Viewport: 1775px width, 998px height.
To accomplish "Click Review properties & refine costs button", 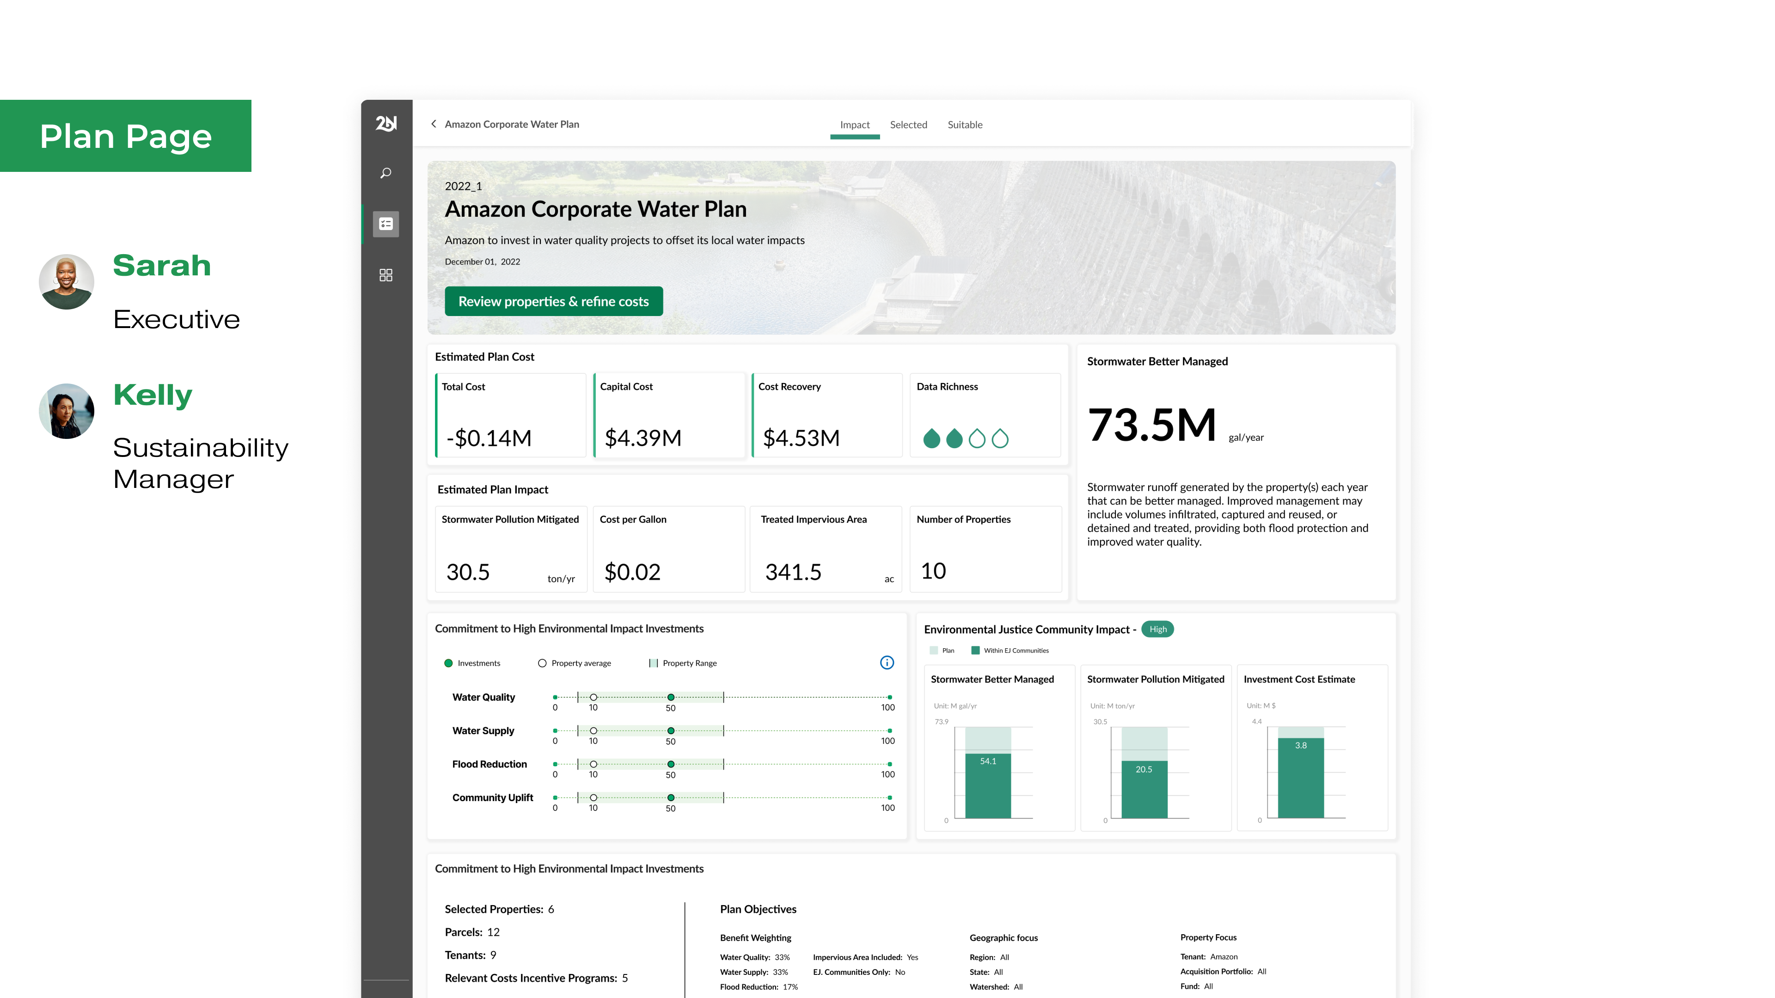I will tap(553, 301).
